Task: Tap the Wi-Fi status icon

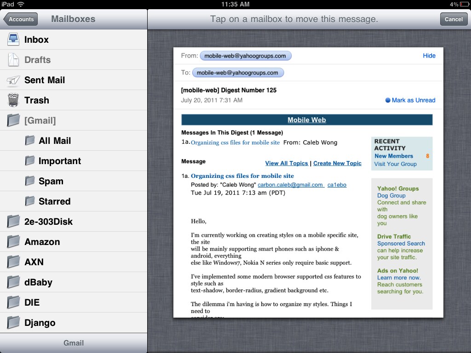Action: 21,4
